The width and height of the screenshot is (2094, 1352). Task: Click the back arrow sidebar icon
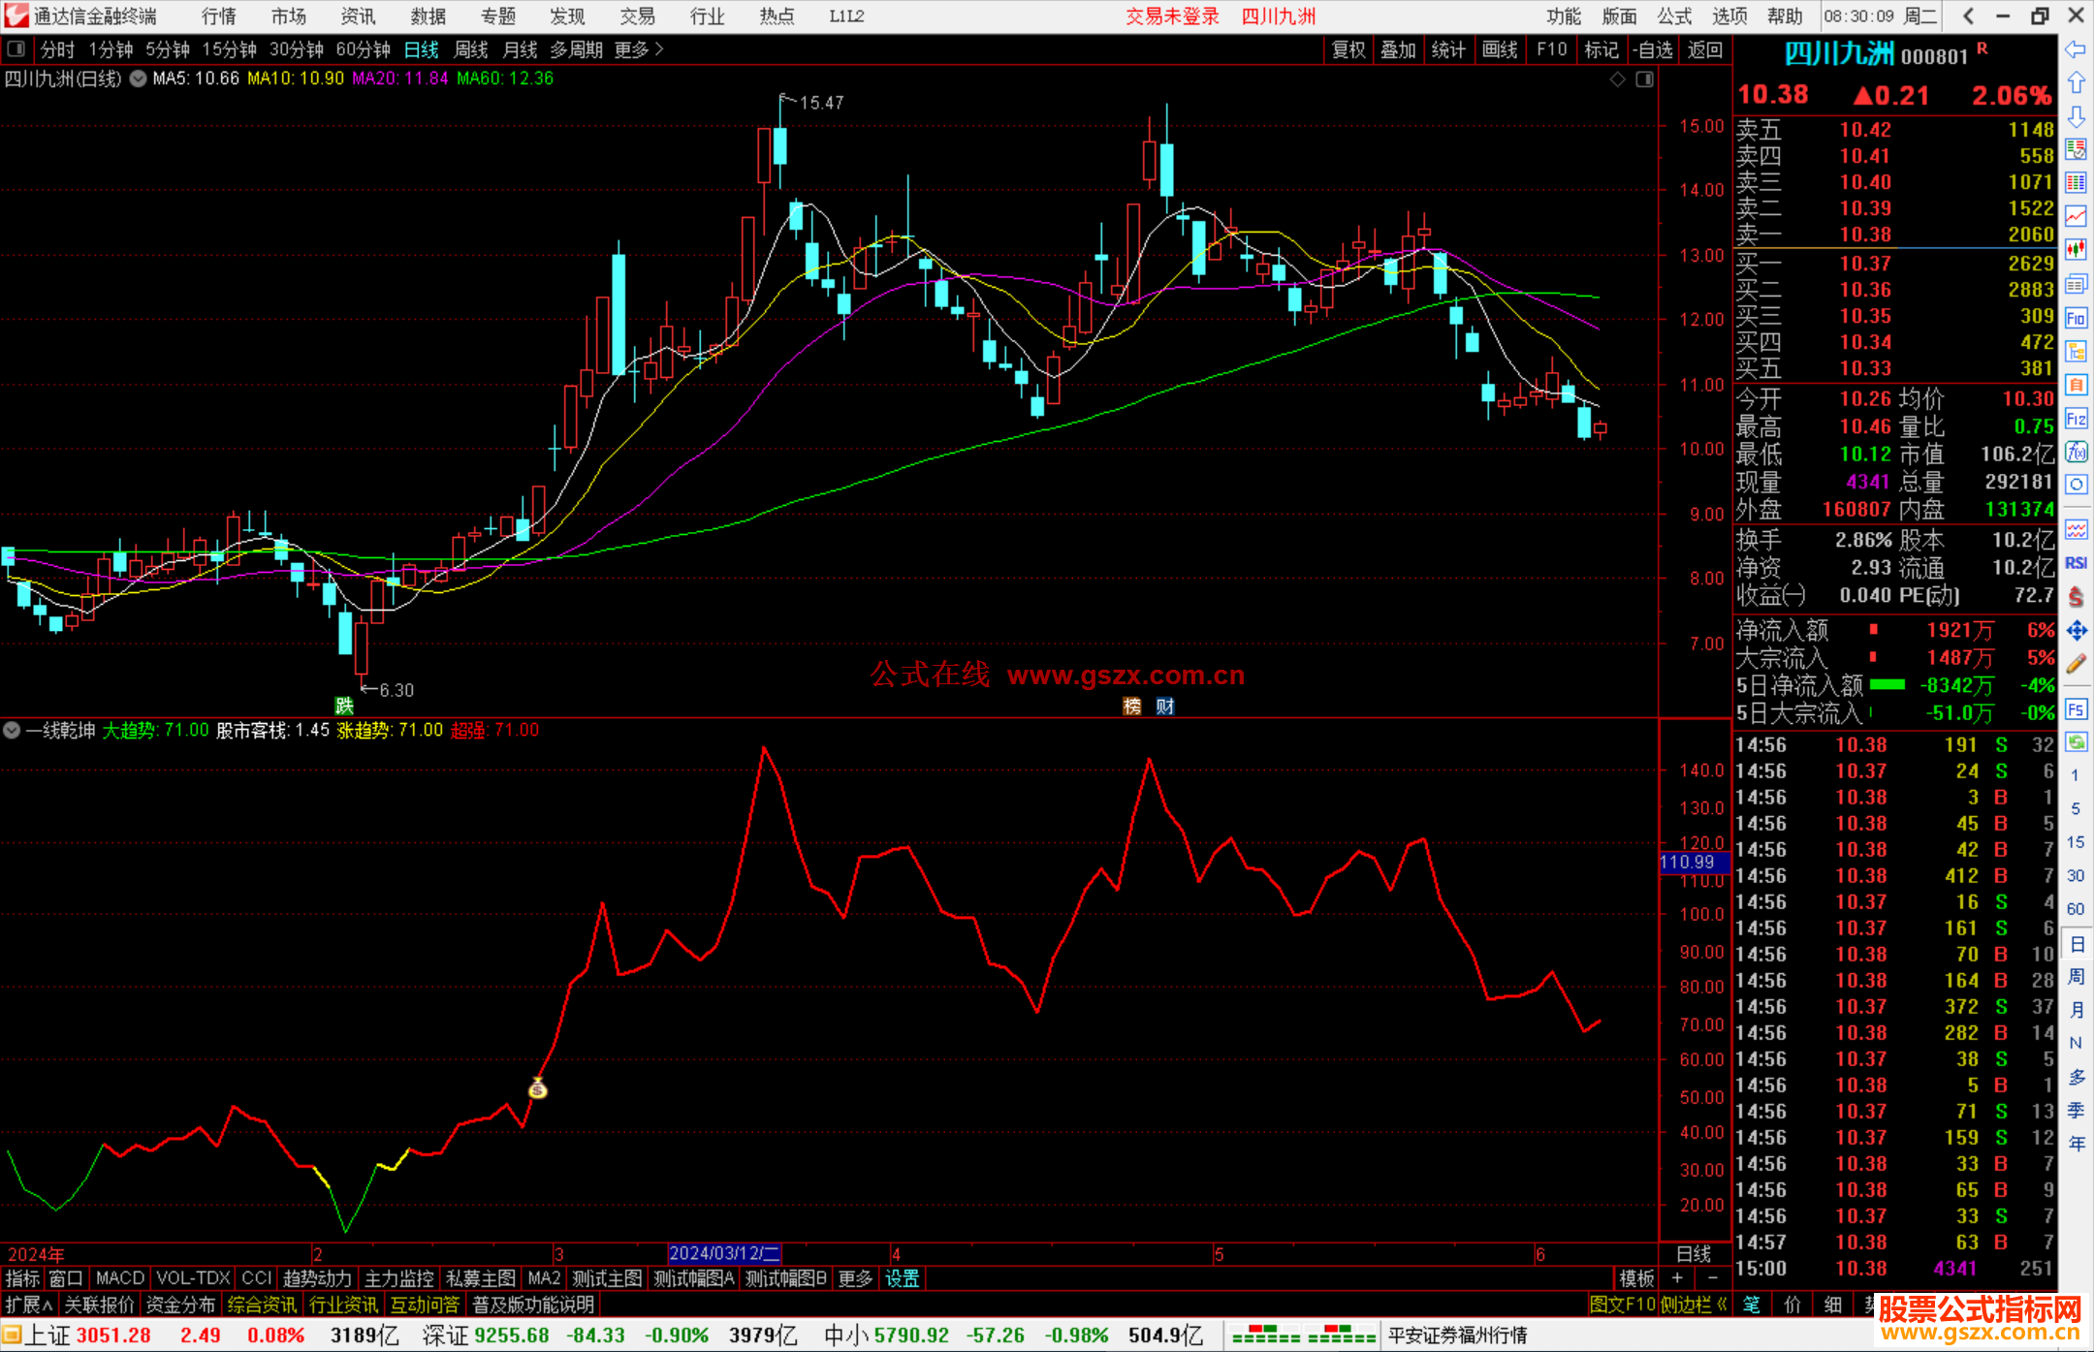(2076, 49)
